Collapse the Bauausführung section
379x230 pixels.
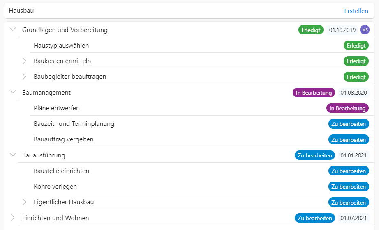[13, 155]
